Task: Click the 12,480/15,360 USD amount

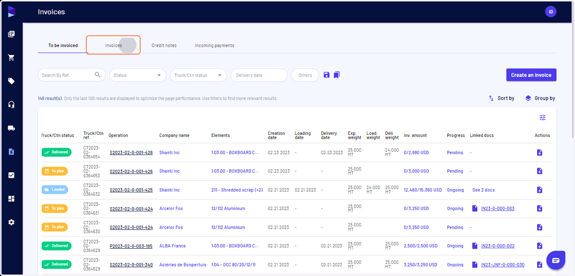Action: (423, 190)
